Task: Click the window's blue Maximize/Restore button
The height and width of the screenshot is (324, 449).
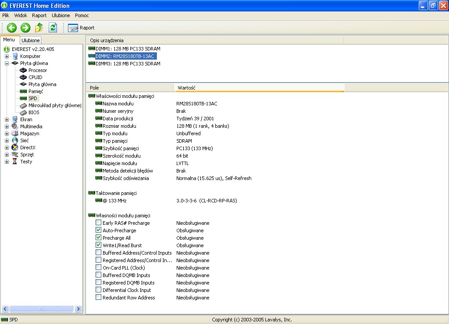Action: [x=433, y=5]
